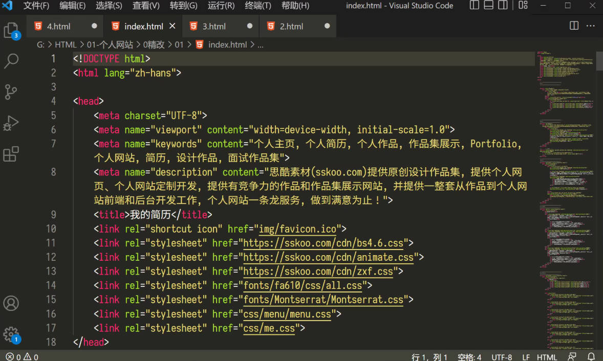Click the Accounts icon in activity bar
The width and height of the screenshot is (603, 361).
click(x=11, y=303)
